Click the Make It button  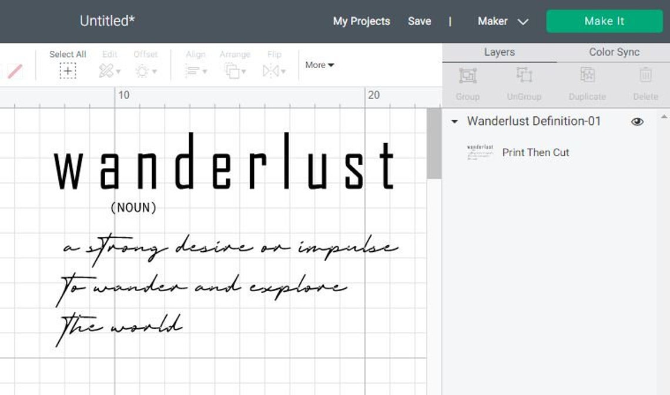pyautogui.click(x=604, y=21)
